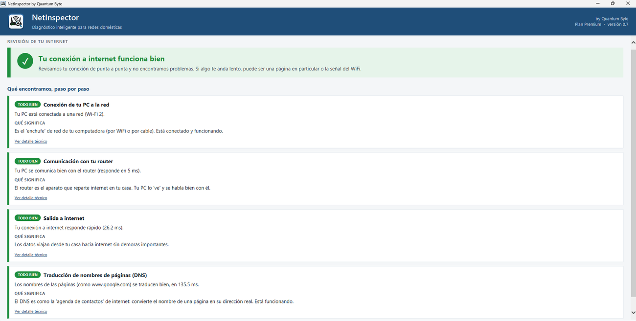Click the 'enchufe' de red explanation text
The width and height of the screenshot is (636, 321).
click(x=119, y=131)
